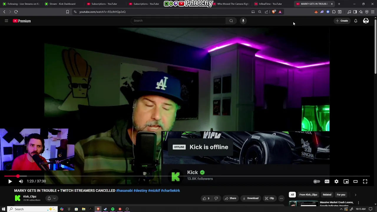Toggle closed captions CC button
This screenshot has width=377, height=212.
click(327, 181)
